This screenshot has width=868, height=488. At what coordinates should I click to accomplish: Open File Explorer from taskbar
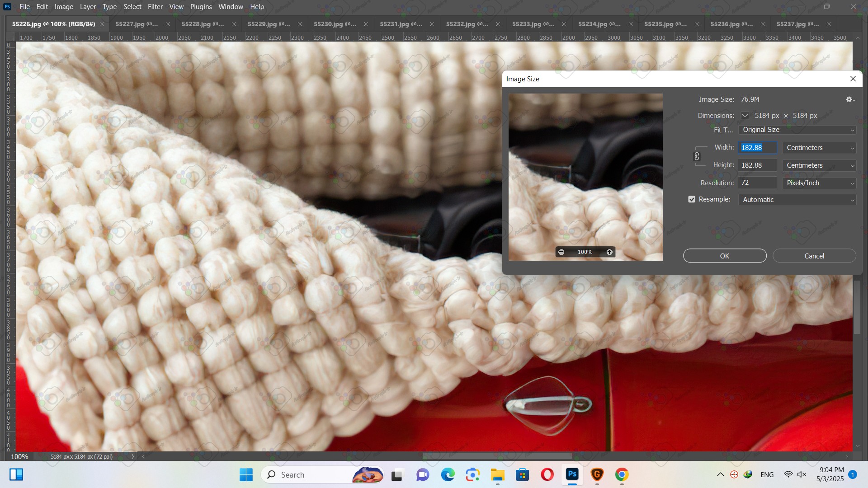click(x=497, y=474)
